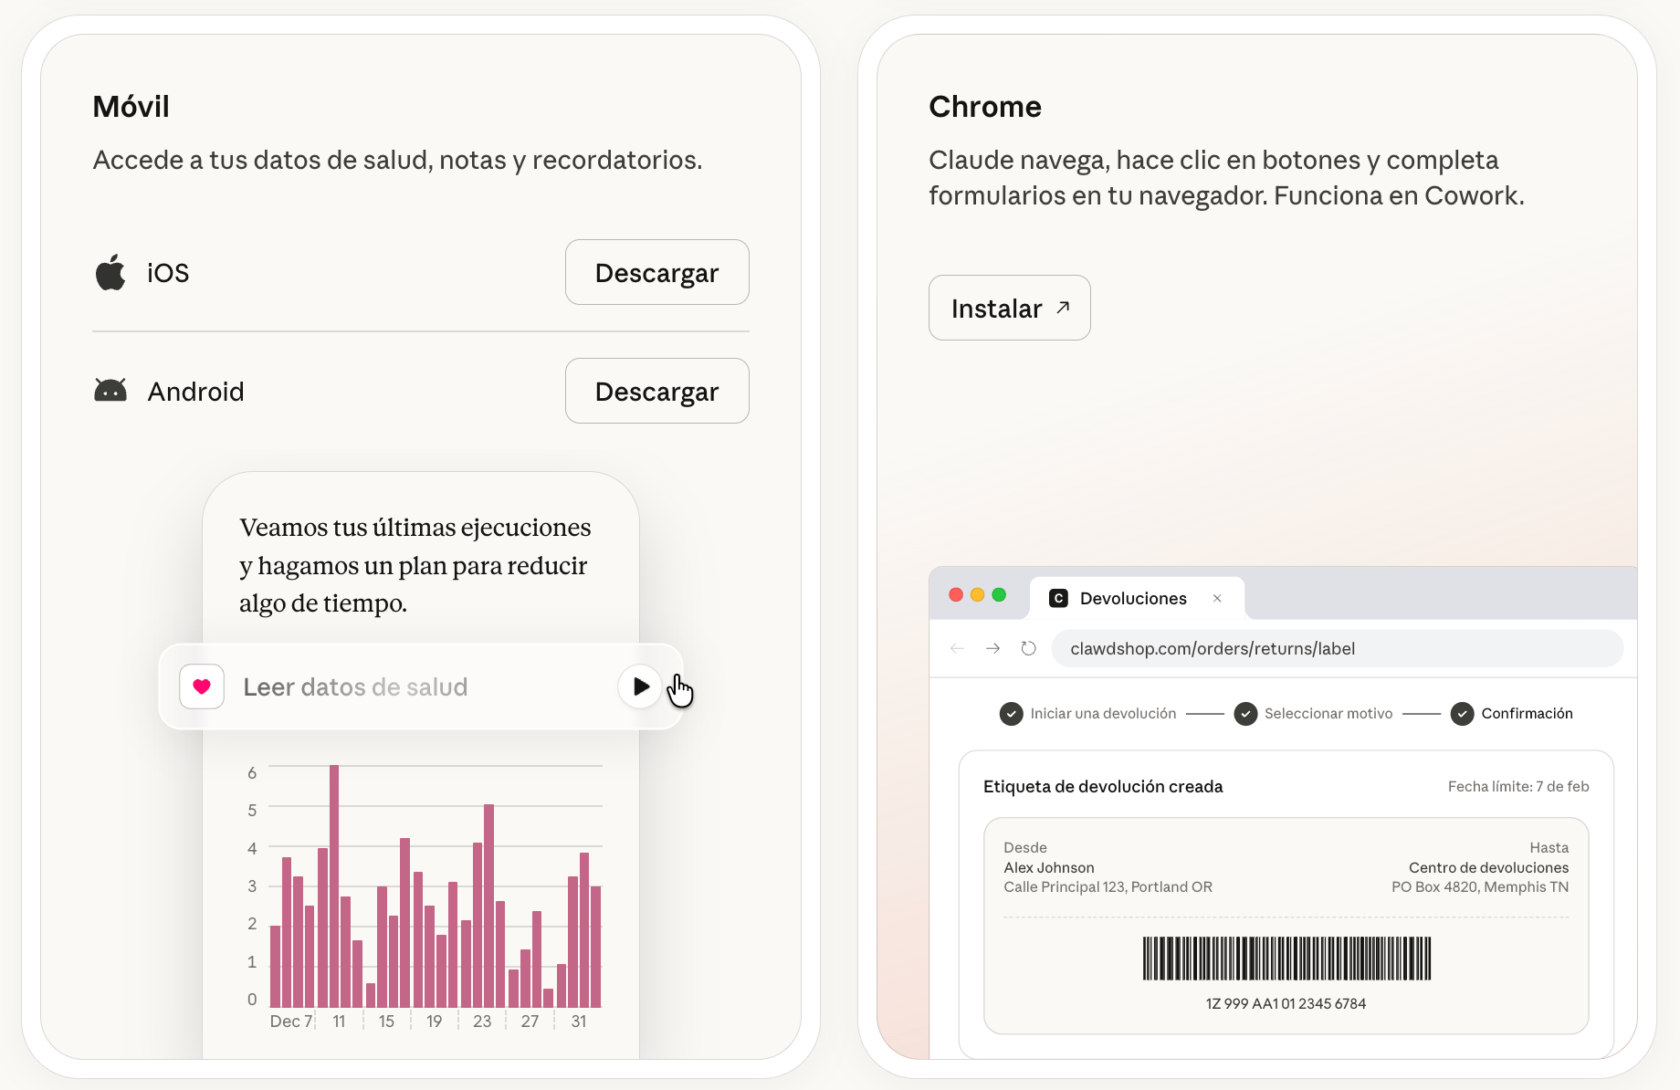The height and width of the screenshot is (1090, 1680).
Task: Click the Confirmación step checkmark
Action: point(1462,714)
